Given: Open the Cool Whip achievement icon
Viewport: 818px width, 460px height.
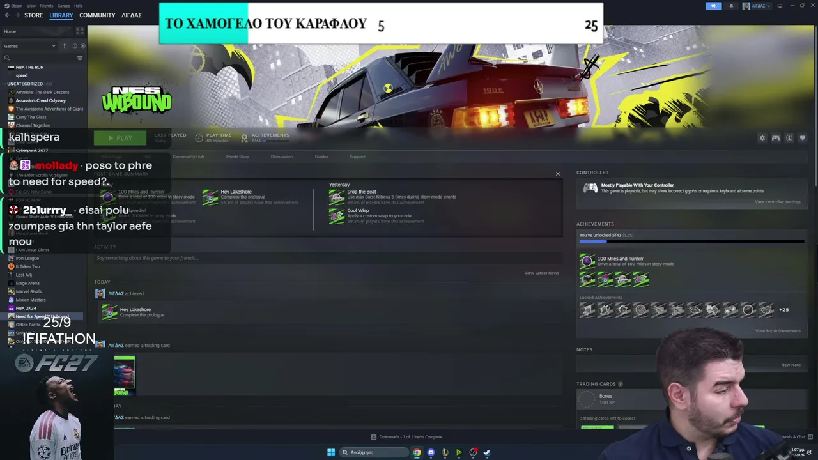Looking at the screenshot, I should [x=336, y=216].
